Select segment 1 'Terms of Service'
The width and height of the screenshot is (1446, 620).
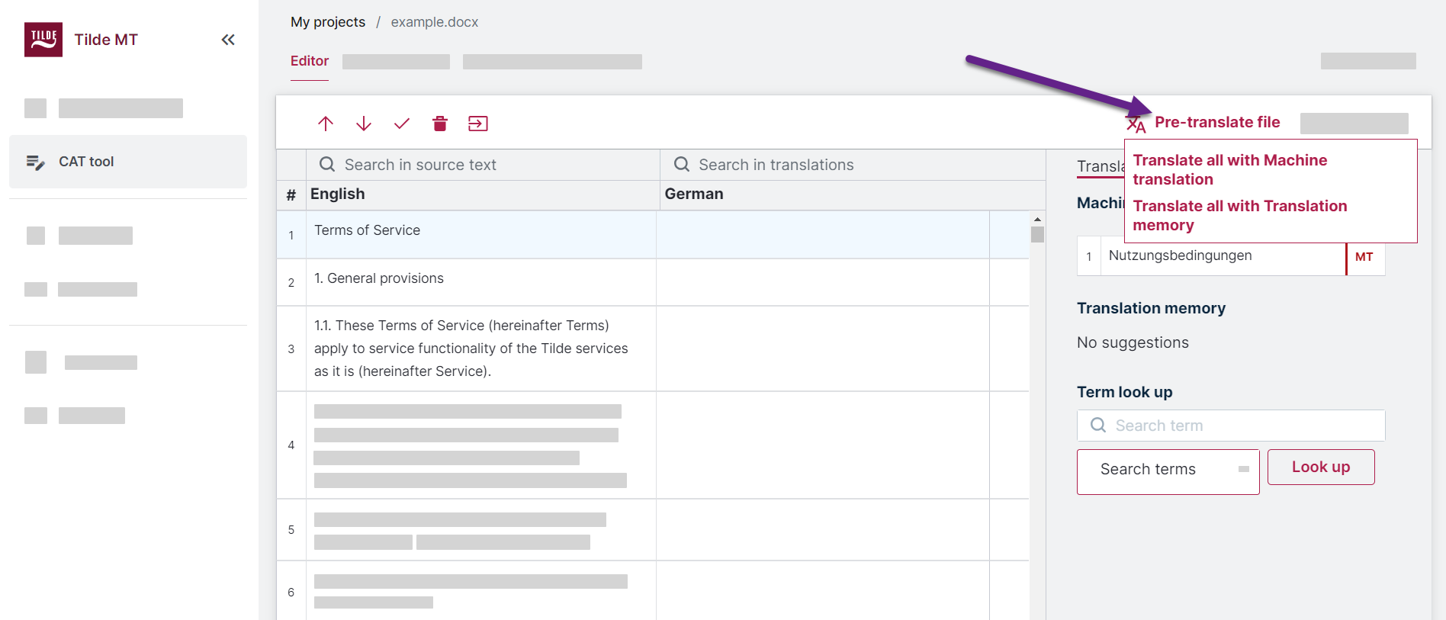481,235
